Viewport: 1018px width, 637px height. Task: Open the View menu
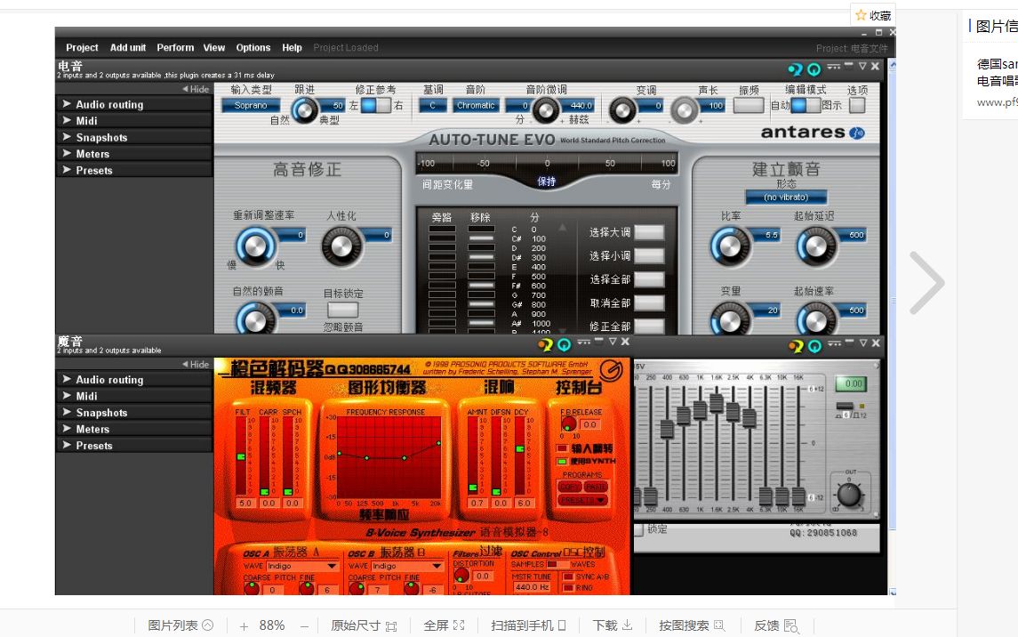213,47
